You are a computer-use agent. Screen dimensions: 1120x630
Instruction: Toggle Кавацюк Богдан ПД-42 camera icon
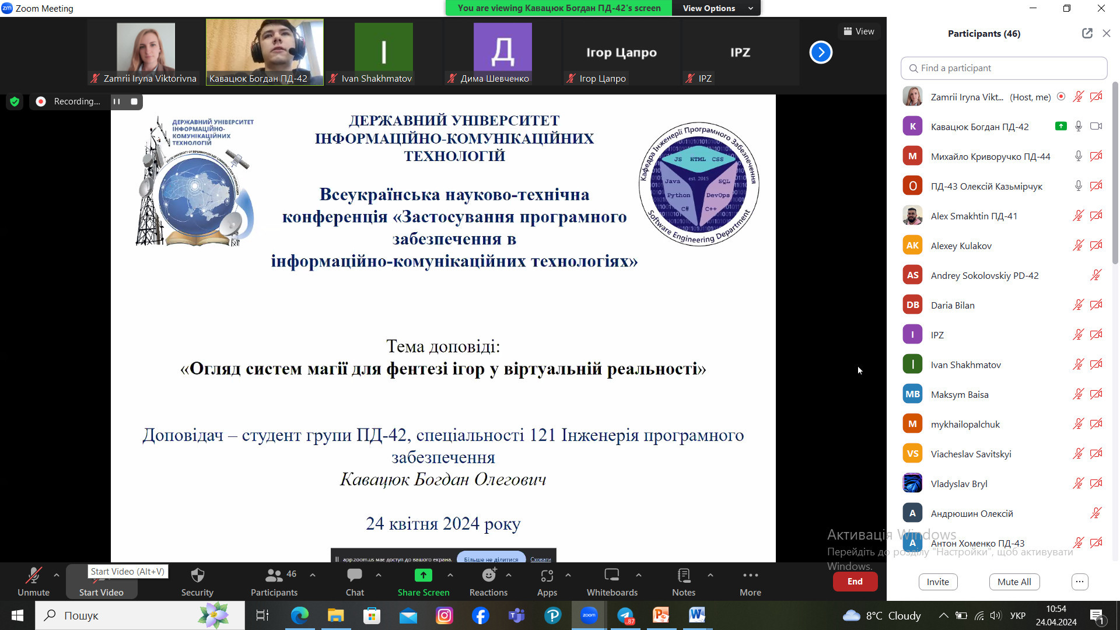[x=1096, y=126]
